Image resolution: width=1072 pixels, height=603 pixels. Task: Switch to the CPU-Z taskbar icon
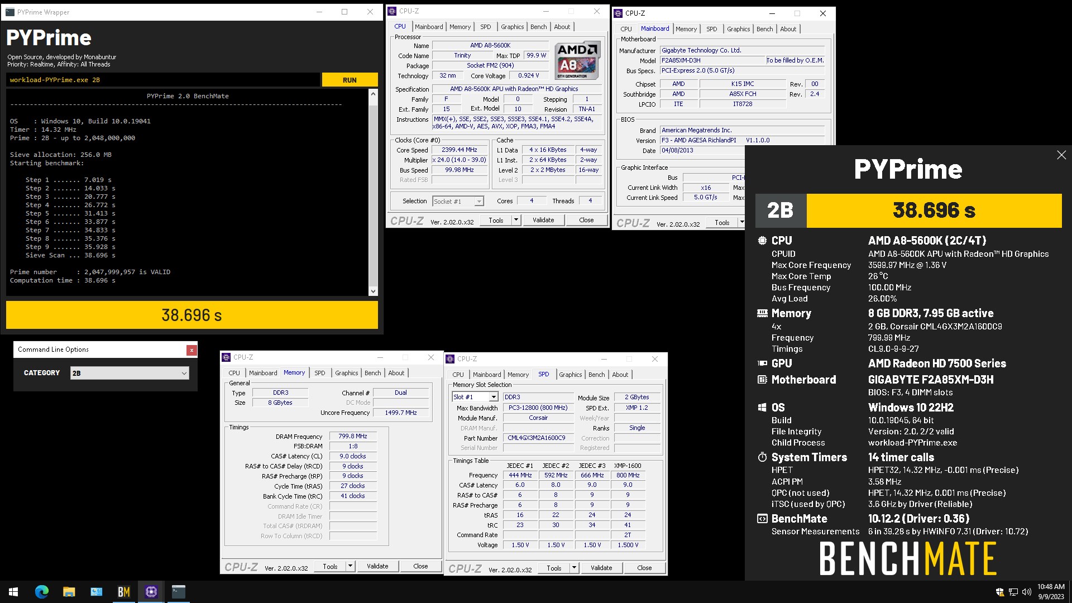[151, 592]
